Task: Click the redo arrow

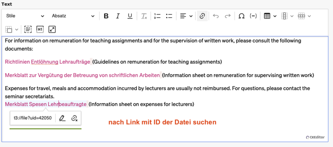Action: [x=228, y=16]
